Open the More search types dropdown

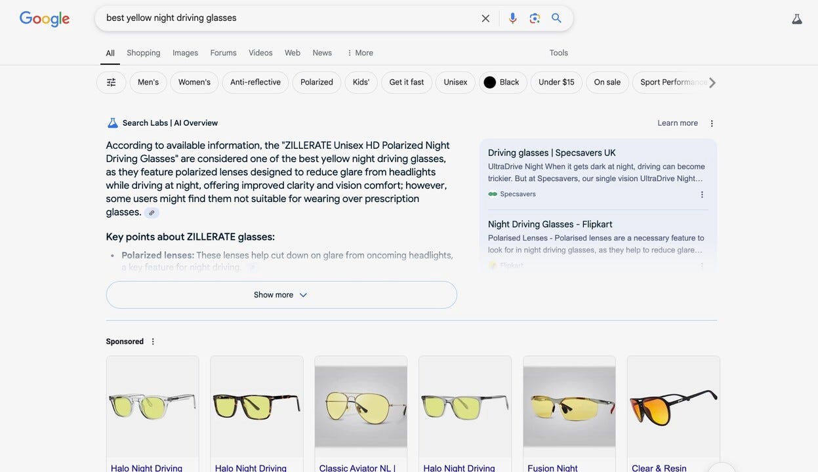359,53
